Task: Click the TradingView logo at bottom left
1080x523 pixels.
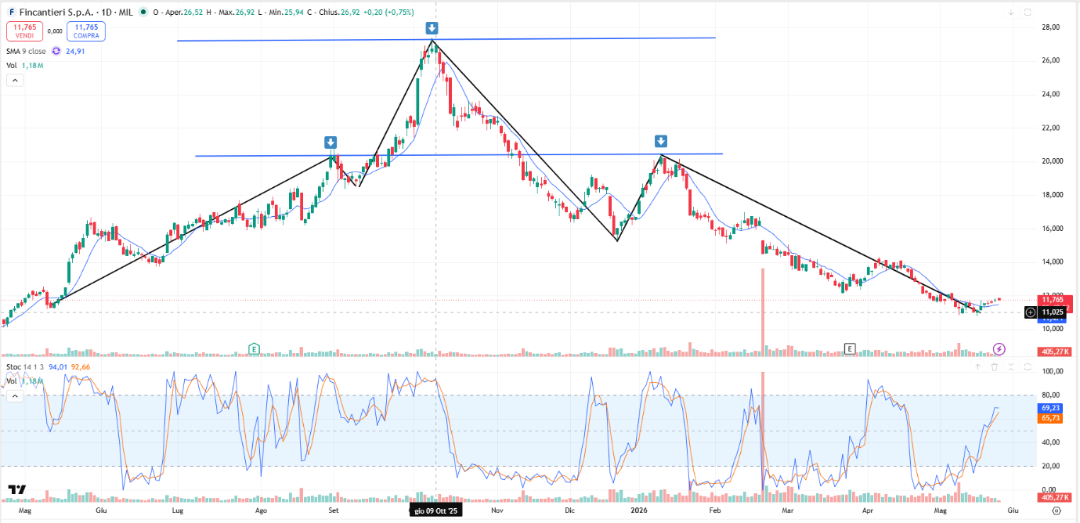Action: pyautogui.click(x=17, y=490)
